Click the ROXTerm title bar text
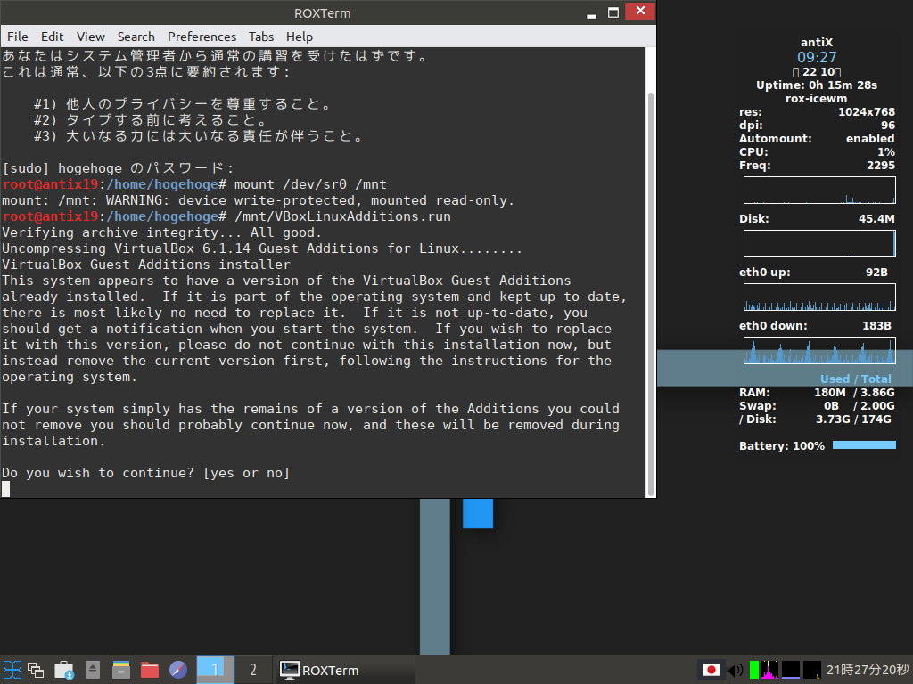Viewport: 913px width, 684px height. tap(323, 12)
